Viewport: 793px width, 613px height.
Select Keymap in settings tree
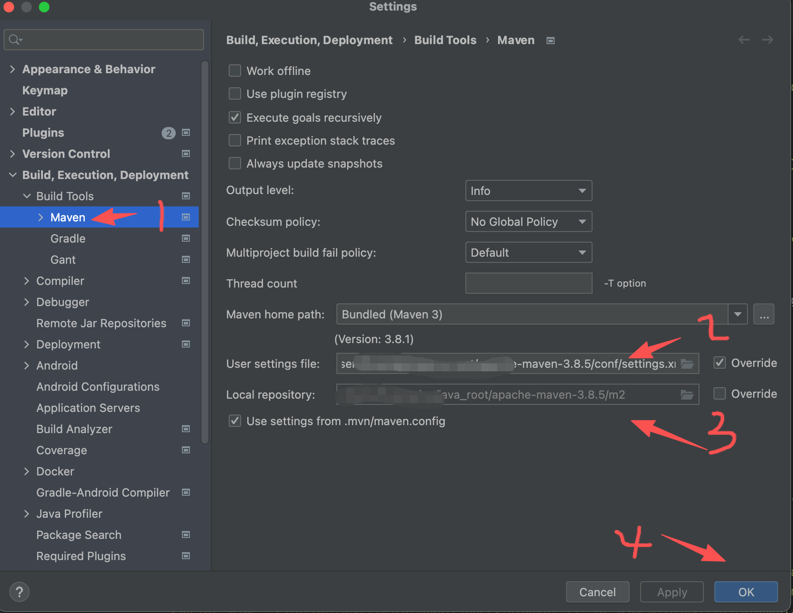[x=45, y=90]
